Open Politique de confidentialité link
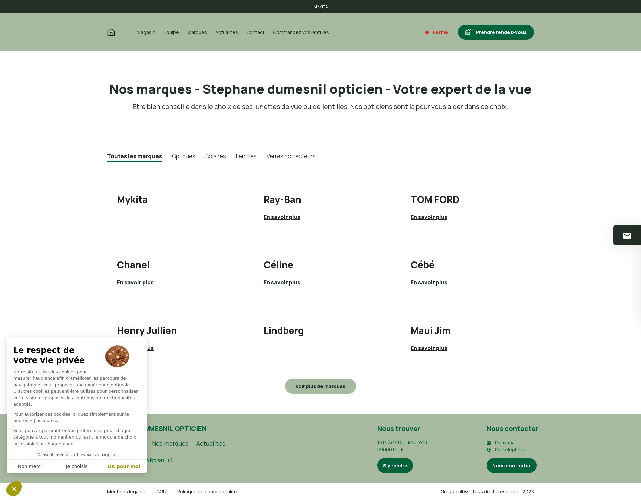641x500 pixels. tap(207, 492)
